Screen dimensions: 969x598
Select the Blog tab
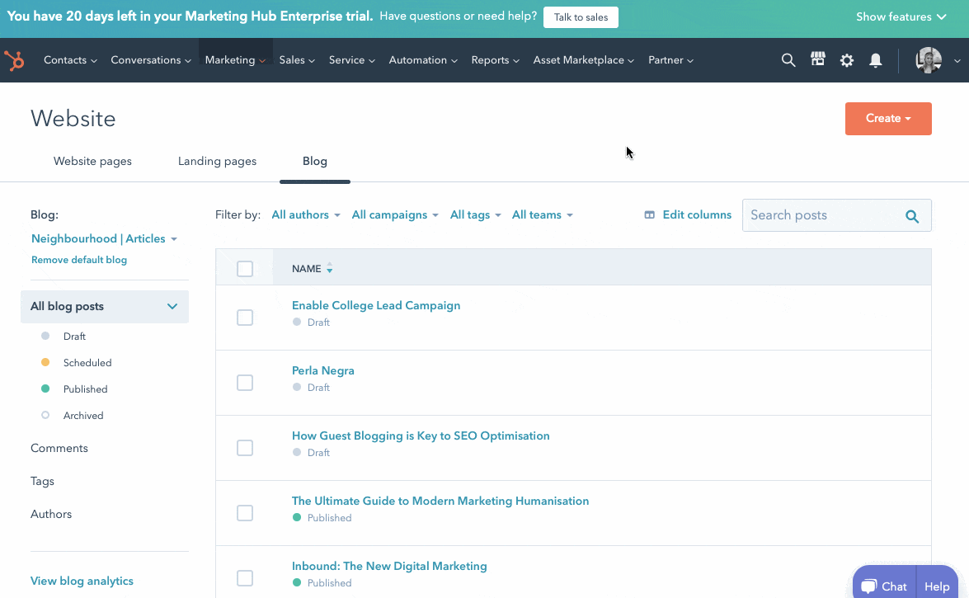point(314,162)
